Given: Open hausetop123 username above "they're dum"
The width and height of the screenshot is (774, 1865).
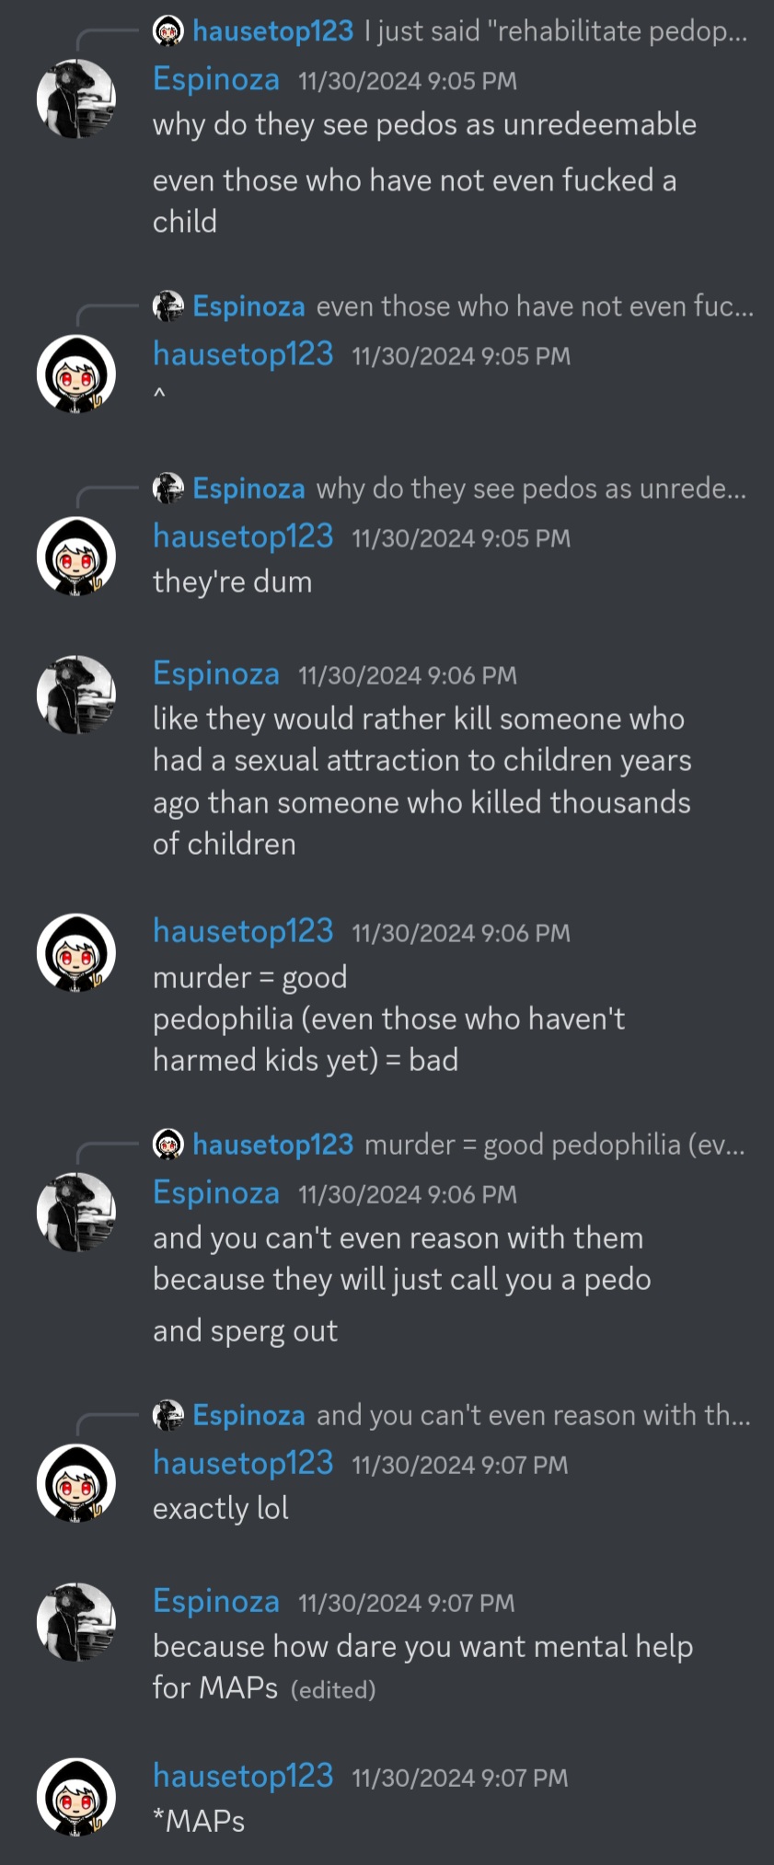Looking at the screenshot, I should pos(243,536).
